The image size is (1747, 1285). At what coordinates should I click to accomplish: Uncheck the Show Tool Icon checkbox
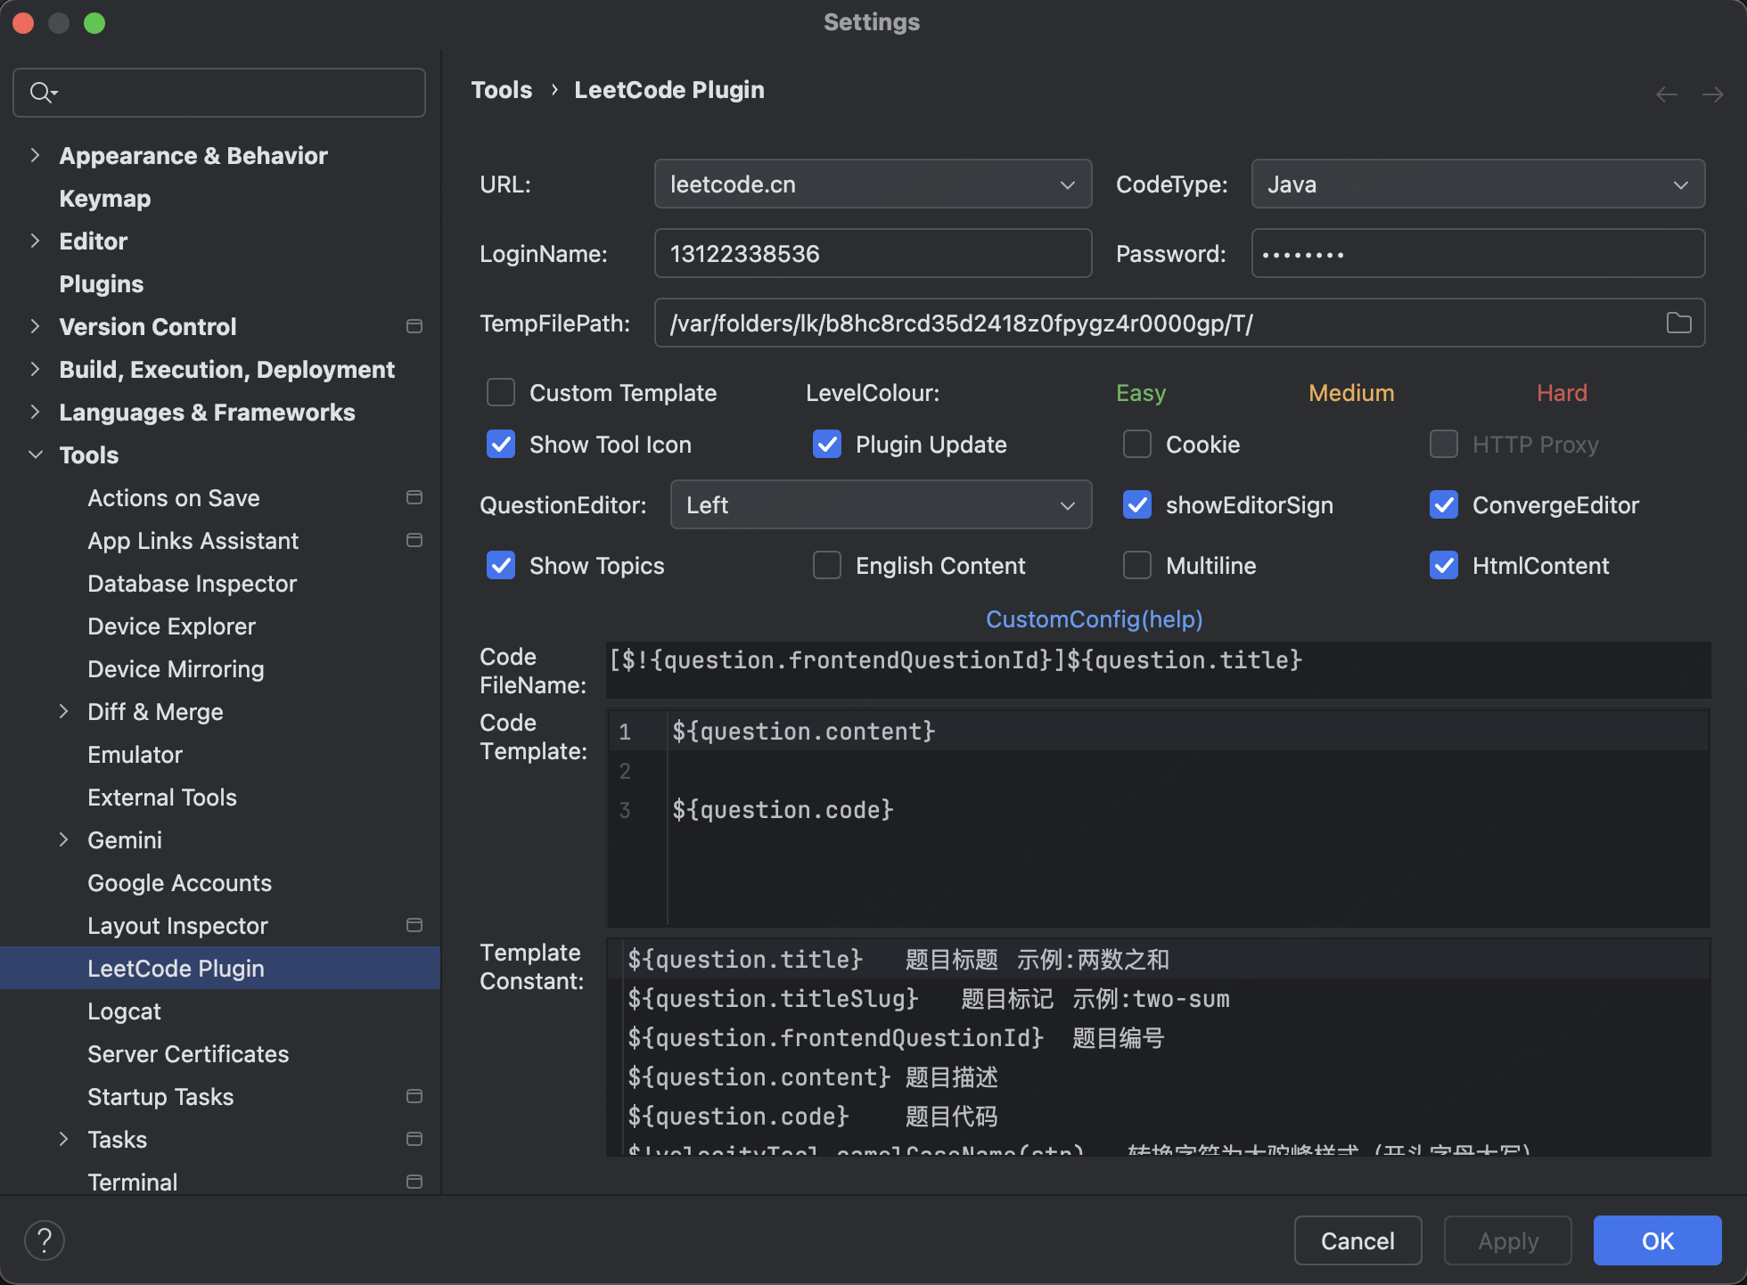pyautogui.click(x=501, y=444)
